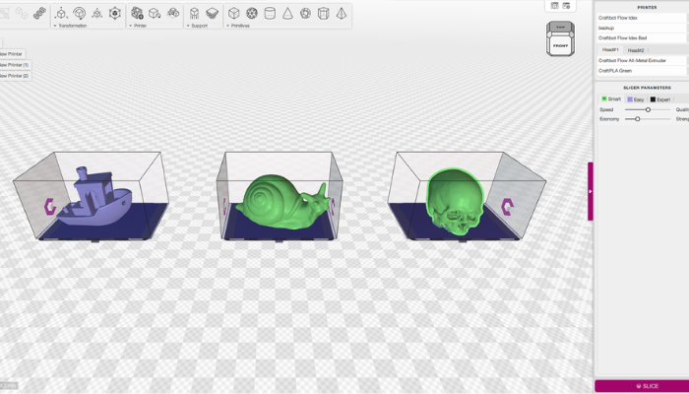Click the chain of cubes toolbar icon

pyautogui.click(x=39, y=13)
